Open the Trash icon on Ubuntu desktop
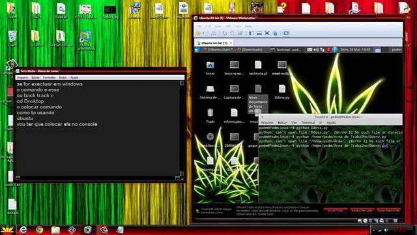The image size is (417, 235). (x=210, y=116)
